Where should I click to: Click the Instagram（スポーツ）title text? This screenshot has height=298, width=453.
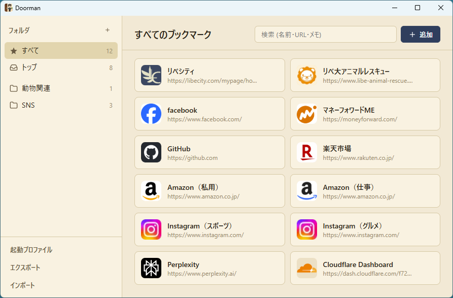(x=201, y=226)
